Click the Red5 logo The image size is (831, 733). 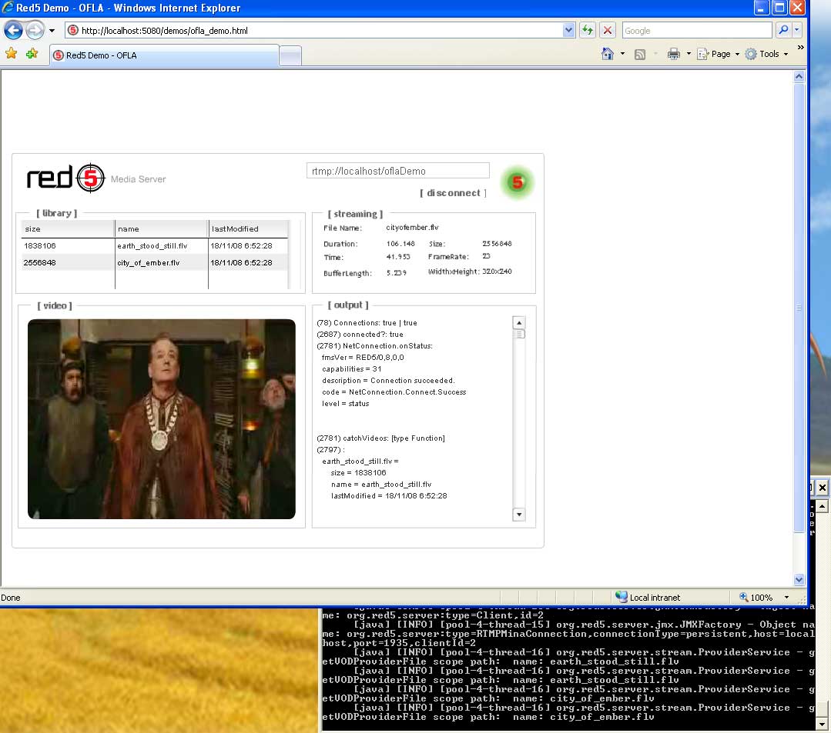(x=66, y=178)
